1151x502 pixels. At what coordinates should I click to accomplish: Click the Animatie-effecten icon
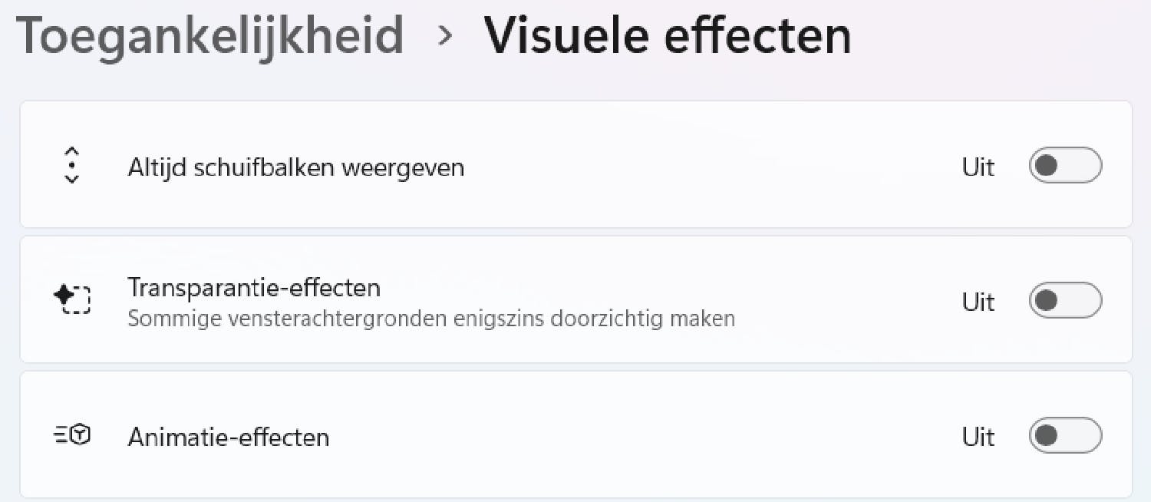[72, 436]
